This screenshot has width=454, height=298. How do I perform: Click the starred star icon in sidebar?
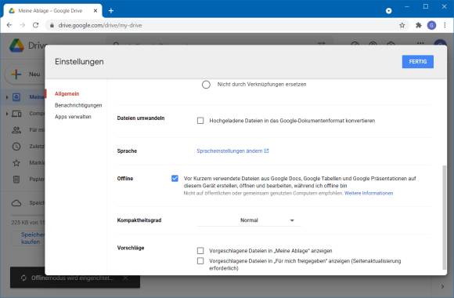(16, 163)
